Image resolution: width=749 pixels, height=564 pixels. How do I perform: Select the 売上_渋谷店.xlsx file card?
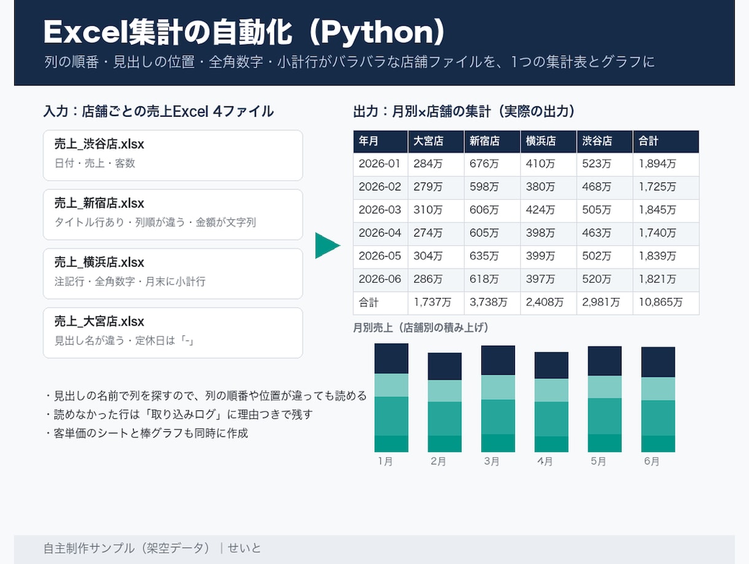click(x=173, y=155)
